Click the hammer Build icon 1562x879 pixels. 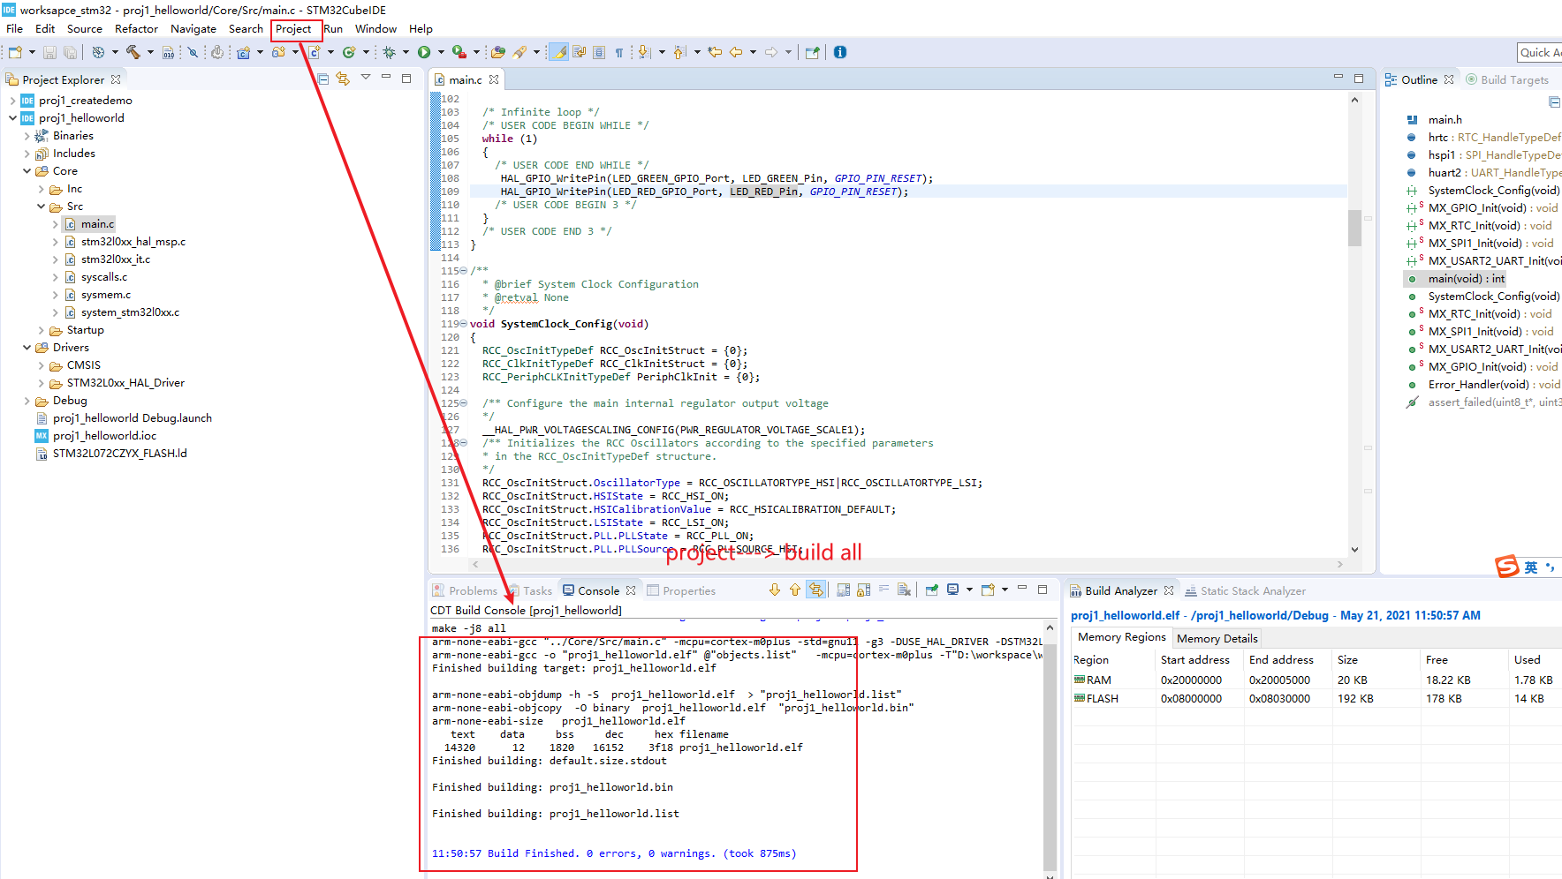[133, 52]
